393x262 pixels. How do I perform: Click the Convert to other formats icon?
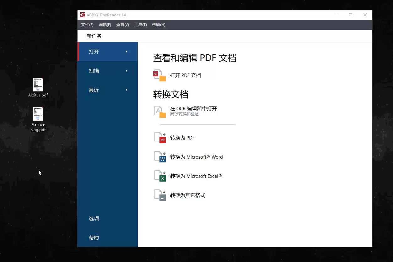tap(160, 195)
